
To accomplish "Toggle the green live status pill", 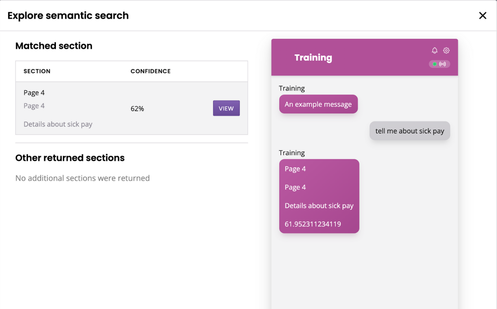I will [x=440, y=64].
